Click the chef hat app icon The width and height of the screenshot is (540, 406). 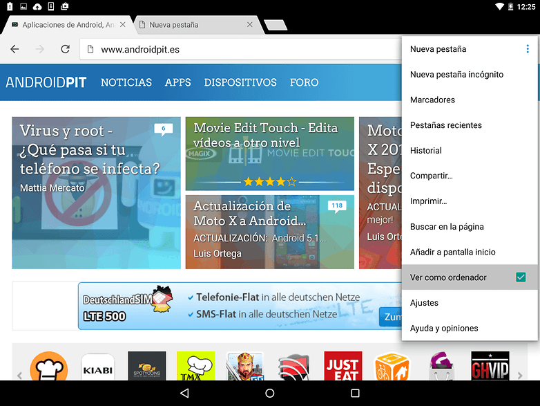click(x=48, y=367)
